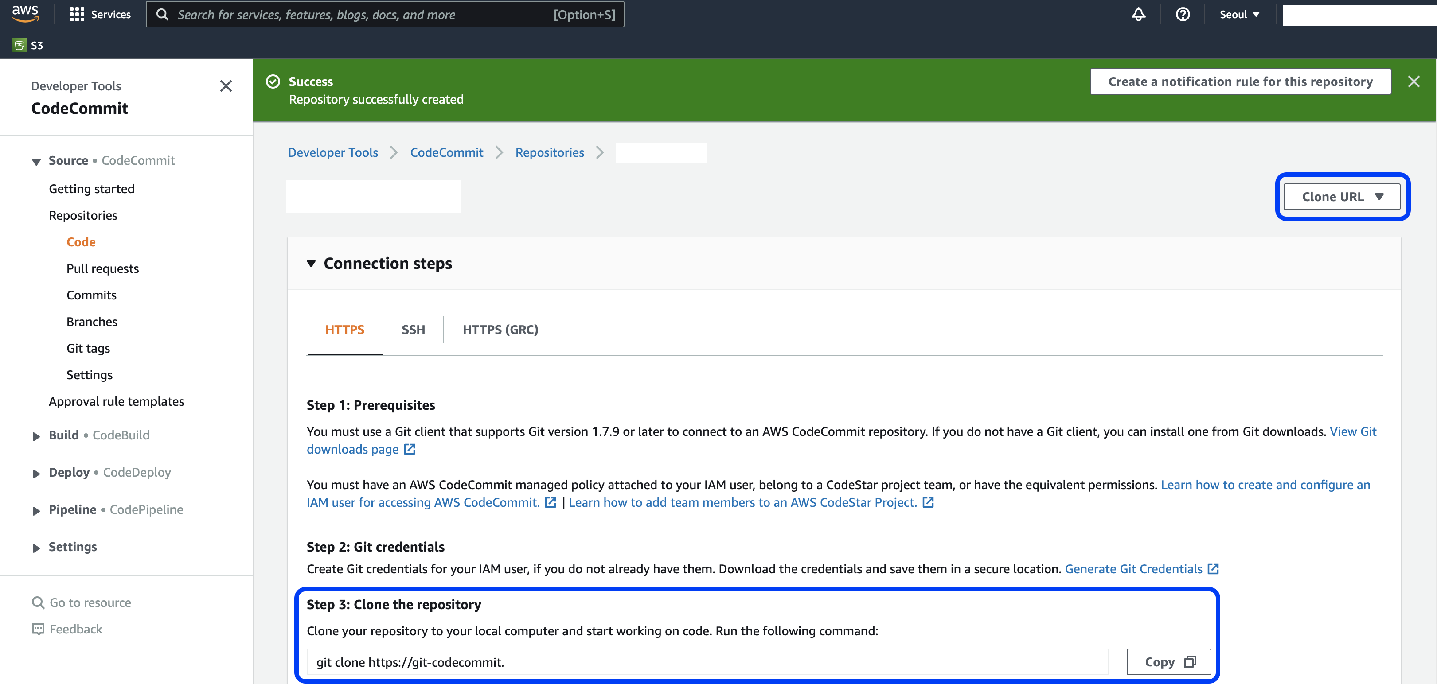Open View Git downloads page link
Screen dimensions: 1437x684
pyautogui.click(x=1353, y=431)
